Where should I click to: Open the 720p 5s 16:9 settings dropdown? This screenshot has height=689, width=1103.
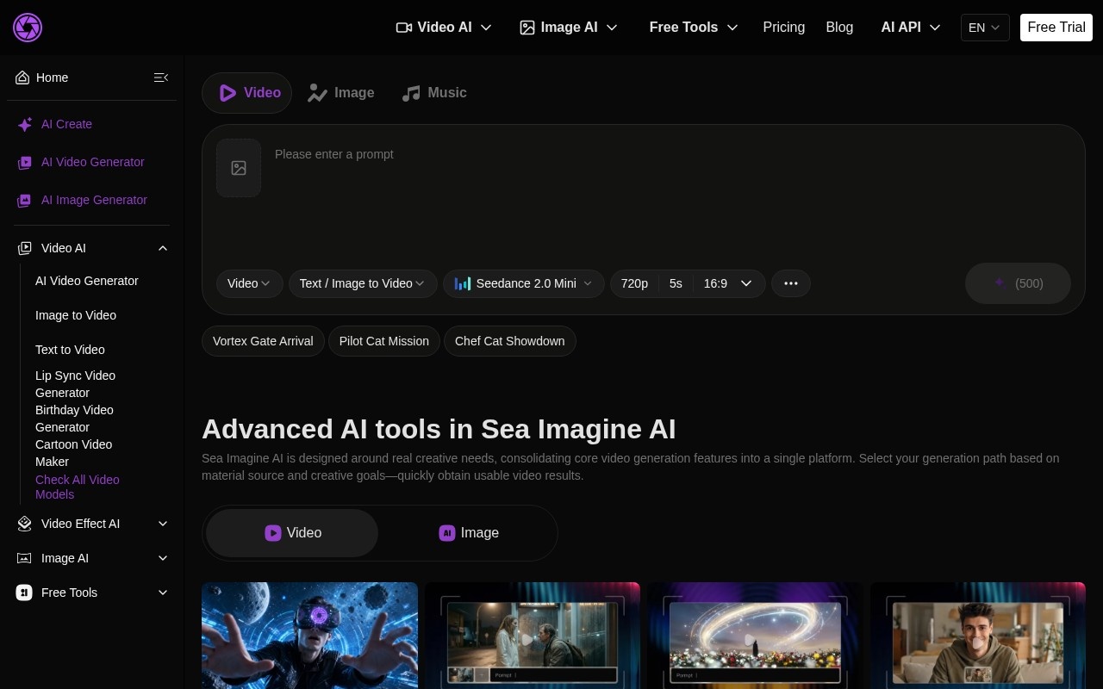point(688,283)
